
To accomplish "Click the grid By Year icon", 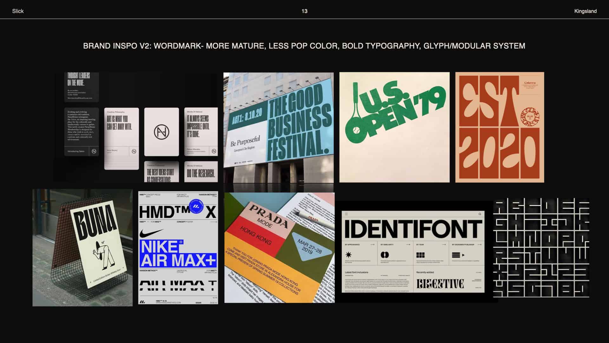I will pyautogui.click(x=420, y=255).
